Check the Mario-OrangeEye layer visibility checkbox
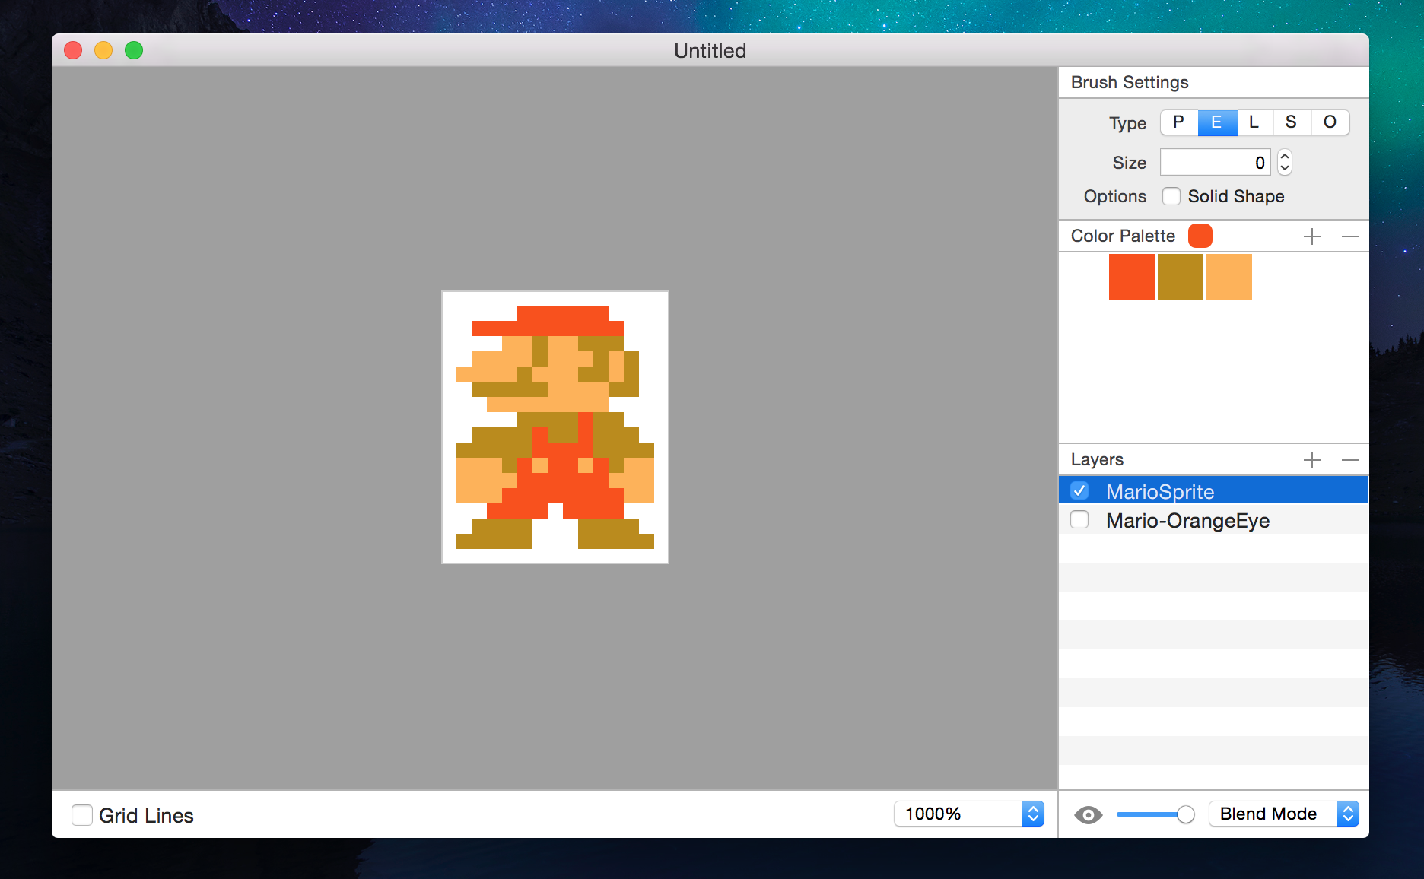This screenshot has width=1424, height=879. pos(1079,519)
